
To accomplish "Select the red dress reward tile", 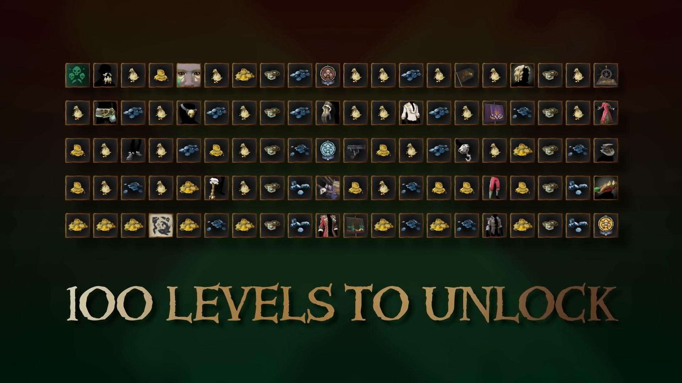I will pyautogui.click(x=606, y=113).
